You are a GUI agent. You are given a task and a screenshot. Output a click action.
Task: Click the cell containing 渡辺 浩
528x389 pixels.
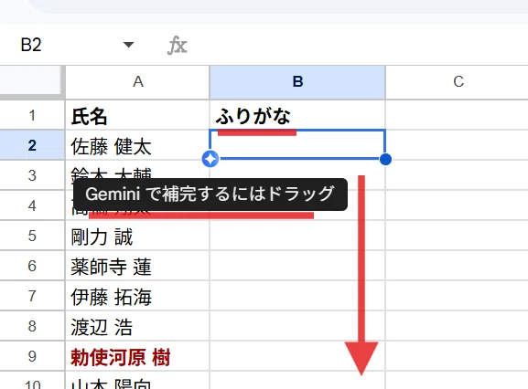click(x=137, y=326)
